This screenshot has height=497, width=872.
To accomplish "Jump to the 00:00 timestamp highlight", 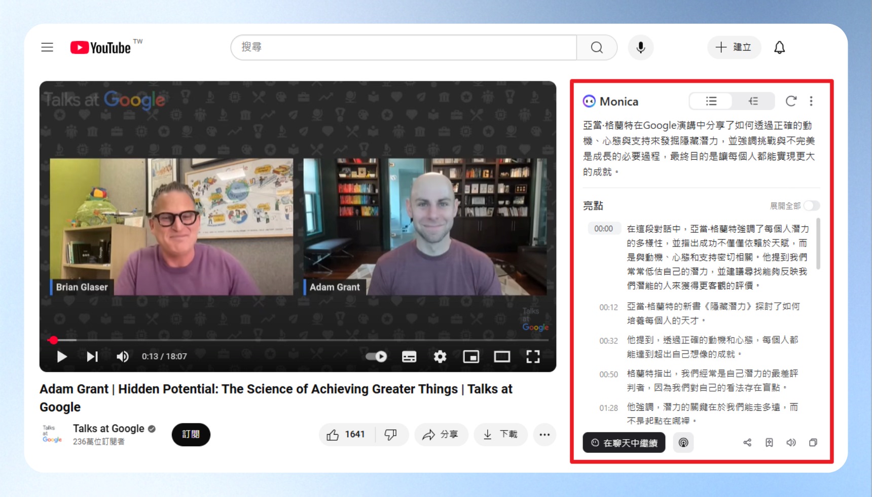I will 603,229.
